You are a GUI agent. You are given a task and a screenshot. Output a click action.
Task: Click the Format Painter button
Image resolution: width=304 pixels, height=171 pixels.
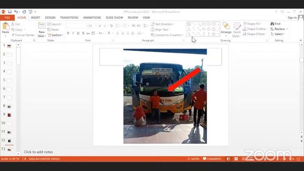pyautogui.click(x=23, y=35)
